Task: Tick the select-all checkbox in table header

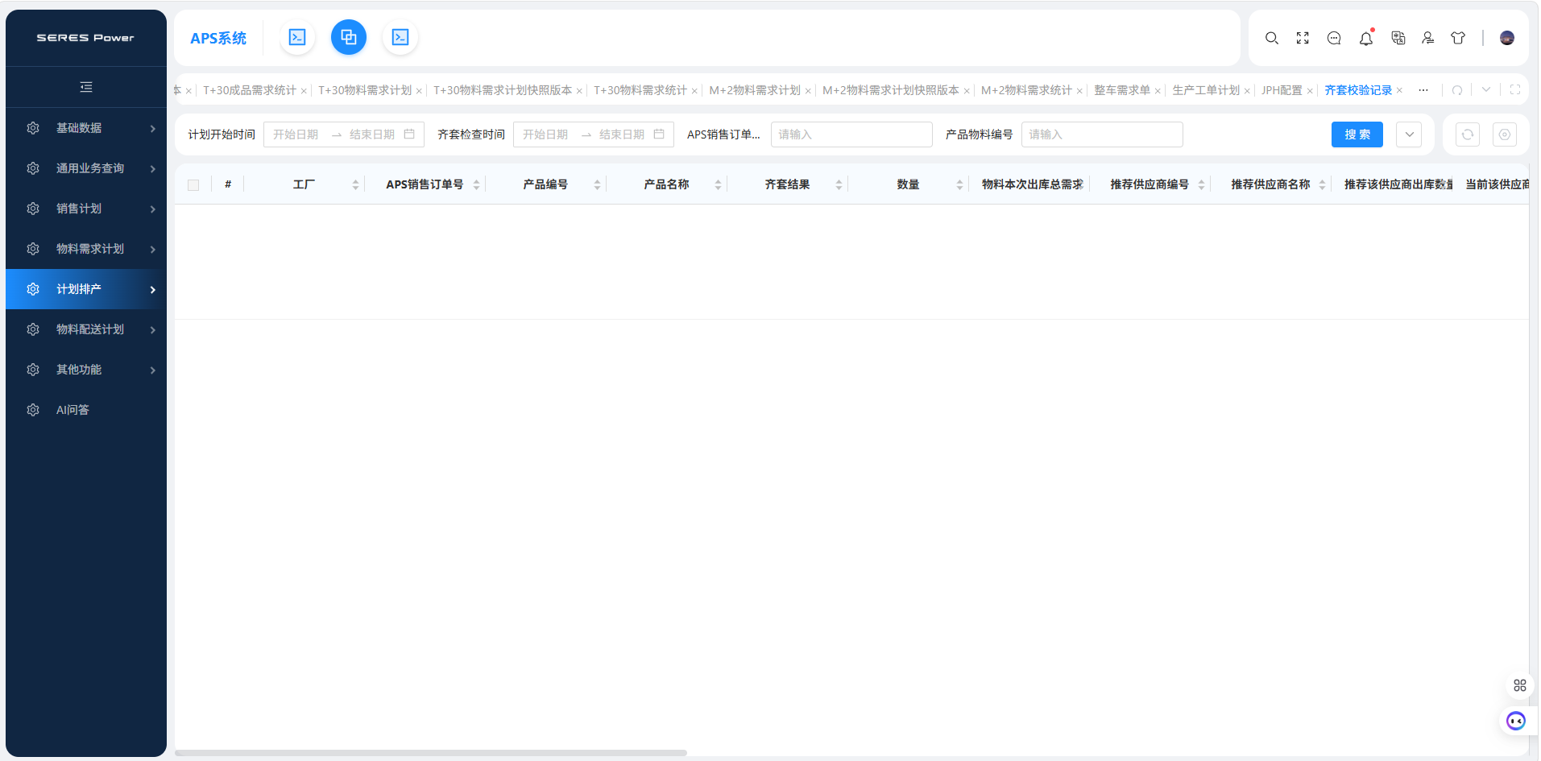Action: (x=193, y=185)
